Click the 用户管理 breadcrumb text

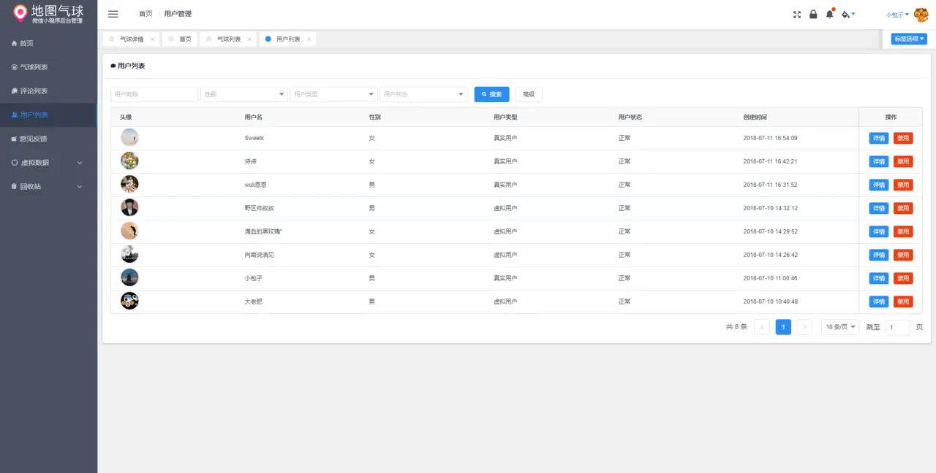tap(178, 14)
